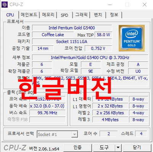Viewport: 153px width, 152px height.
Task: Click the specification text with 3.70GHz
Action: [90, 58]
